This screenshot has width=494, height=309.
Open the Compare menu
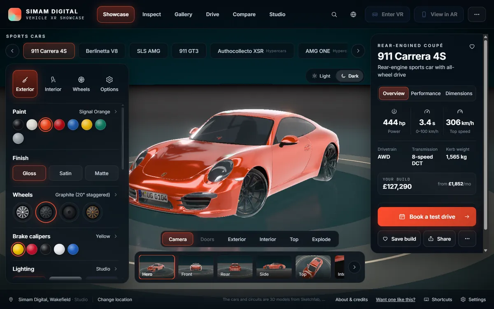244,14
